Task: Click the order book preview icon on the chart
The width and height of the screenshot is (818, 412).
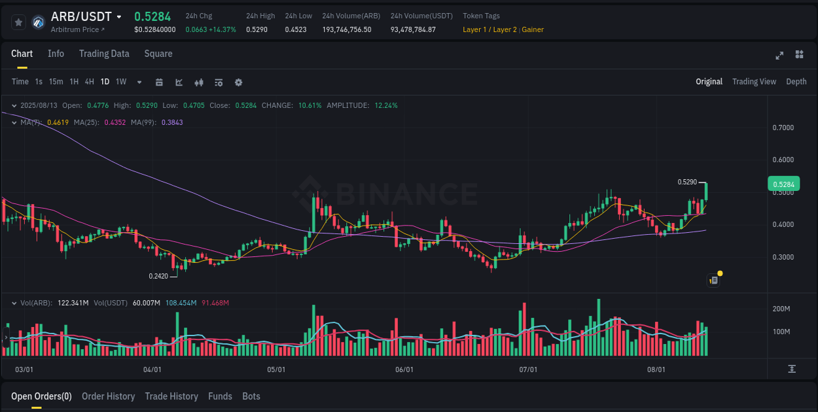Action: click(713, 280)
